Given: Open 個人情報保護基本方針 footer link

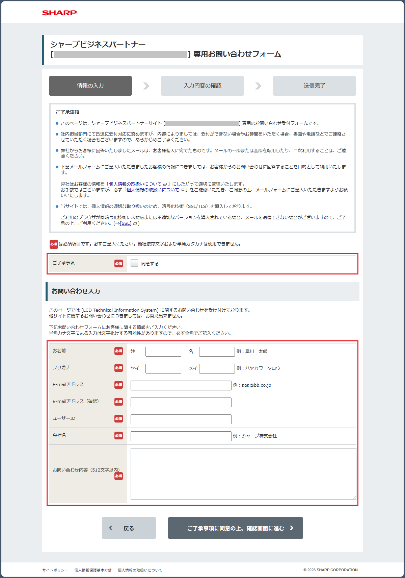Looking at the screenshot, I should (93, 570).
